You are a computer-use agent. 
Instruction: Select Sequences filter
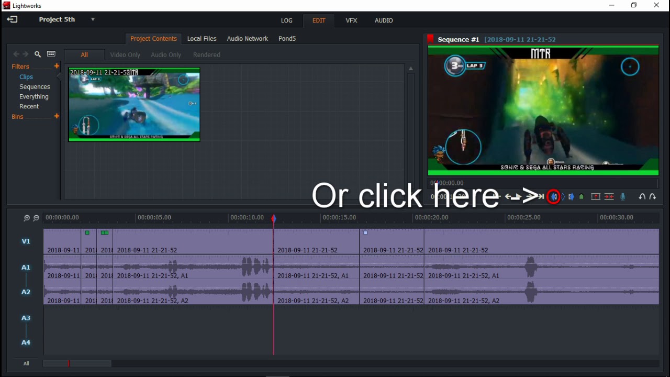[x=35, y=87]
